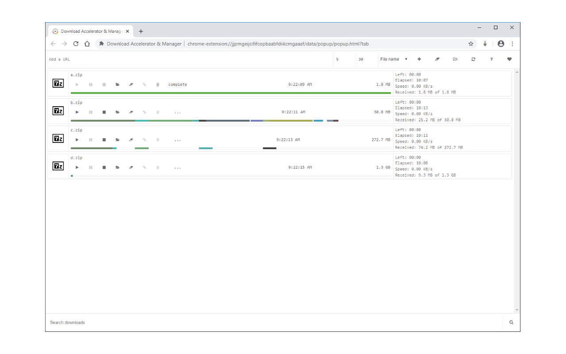
Task: Click the trash icon in the a.zip row
Action: 158,85
